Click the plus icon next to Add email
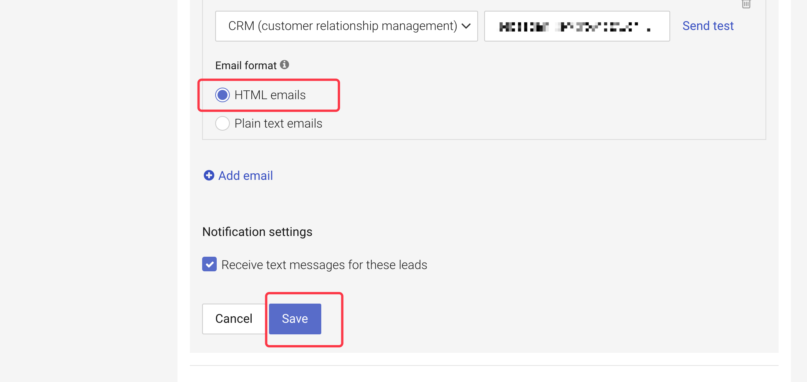Screen dimensions: 807x382 point(209,176)
